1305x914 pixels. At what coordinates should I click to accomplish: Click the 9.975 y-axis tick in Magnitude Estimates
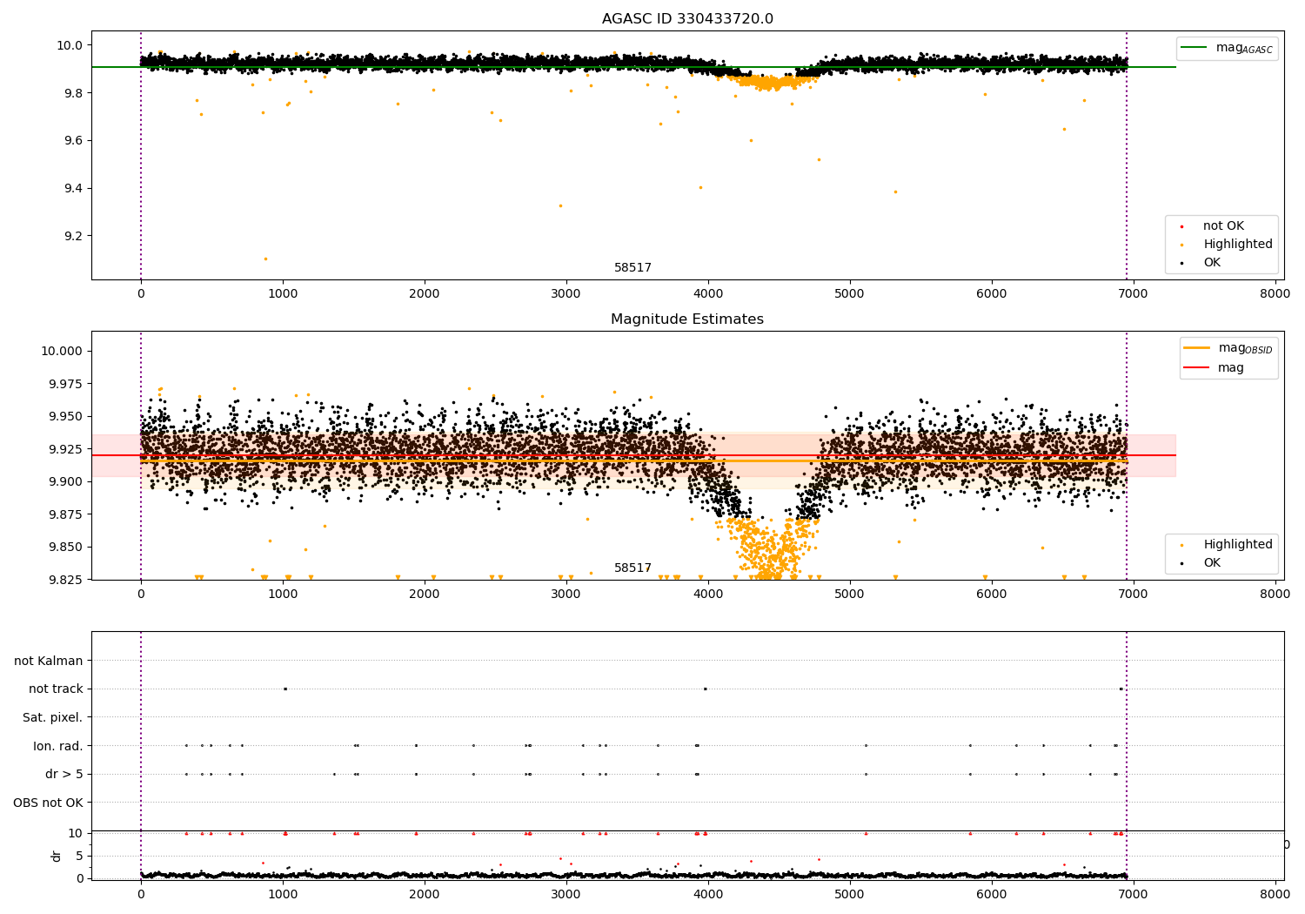tap(65, 384)
